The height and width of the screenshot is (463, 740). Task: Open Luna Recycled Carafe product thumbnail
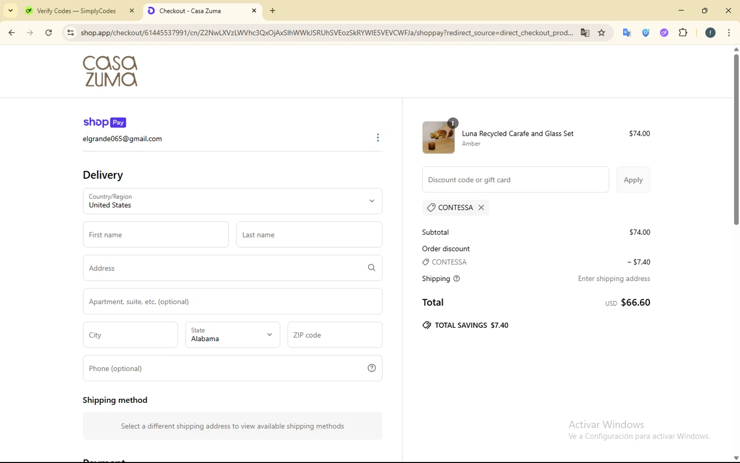pyautogui.click(x=438, y=138)
